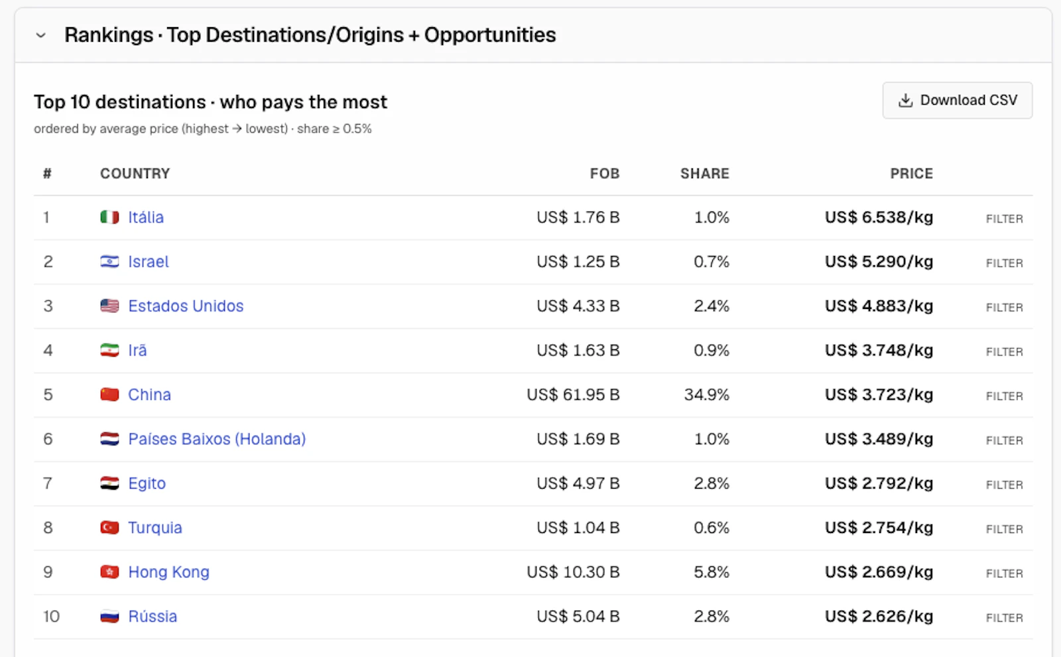Open the Turquia country link

coord(155,528)
